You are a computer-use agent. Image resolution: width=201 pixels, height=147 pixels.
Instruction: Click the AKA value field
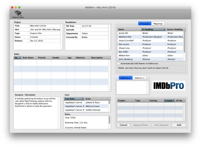(x=45, y=30)
